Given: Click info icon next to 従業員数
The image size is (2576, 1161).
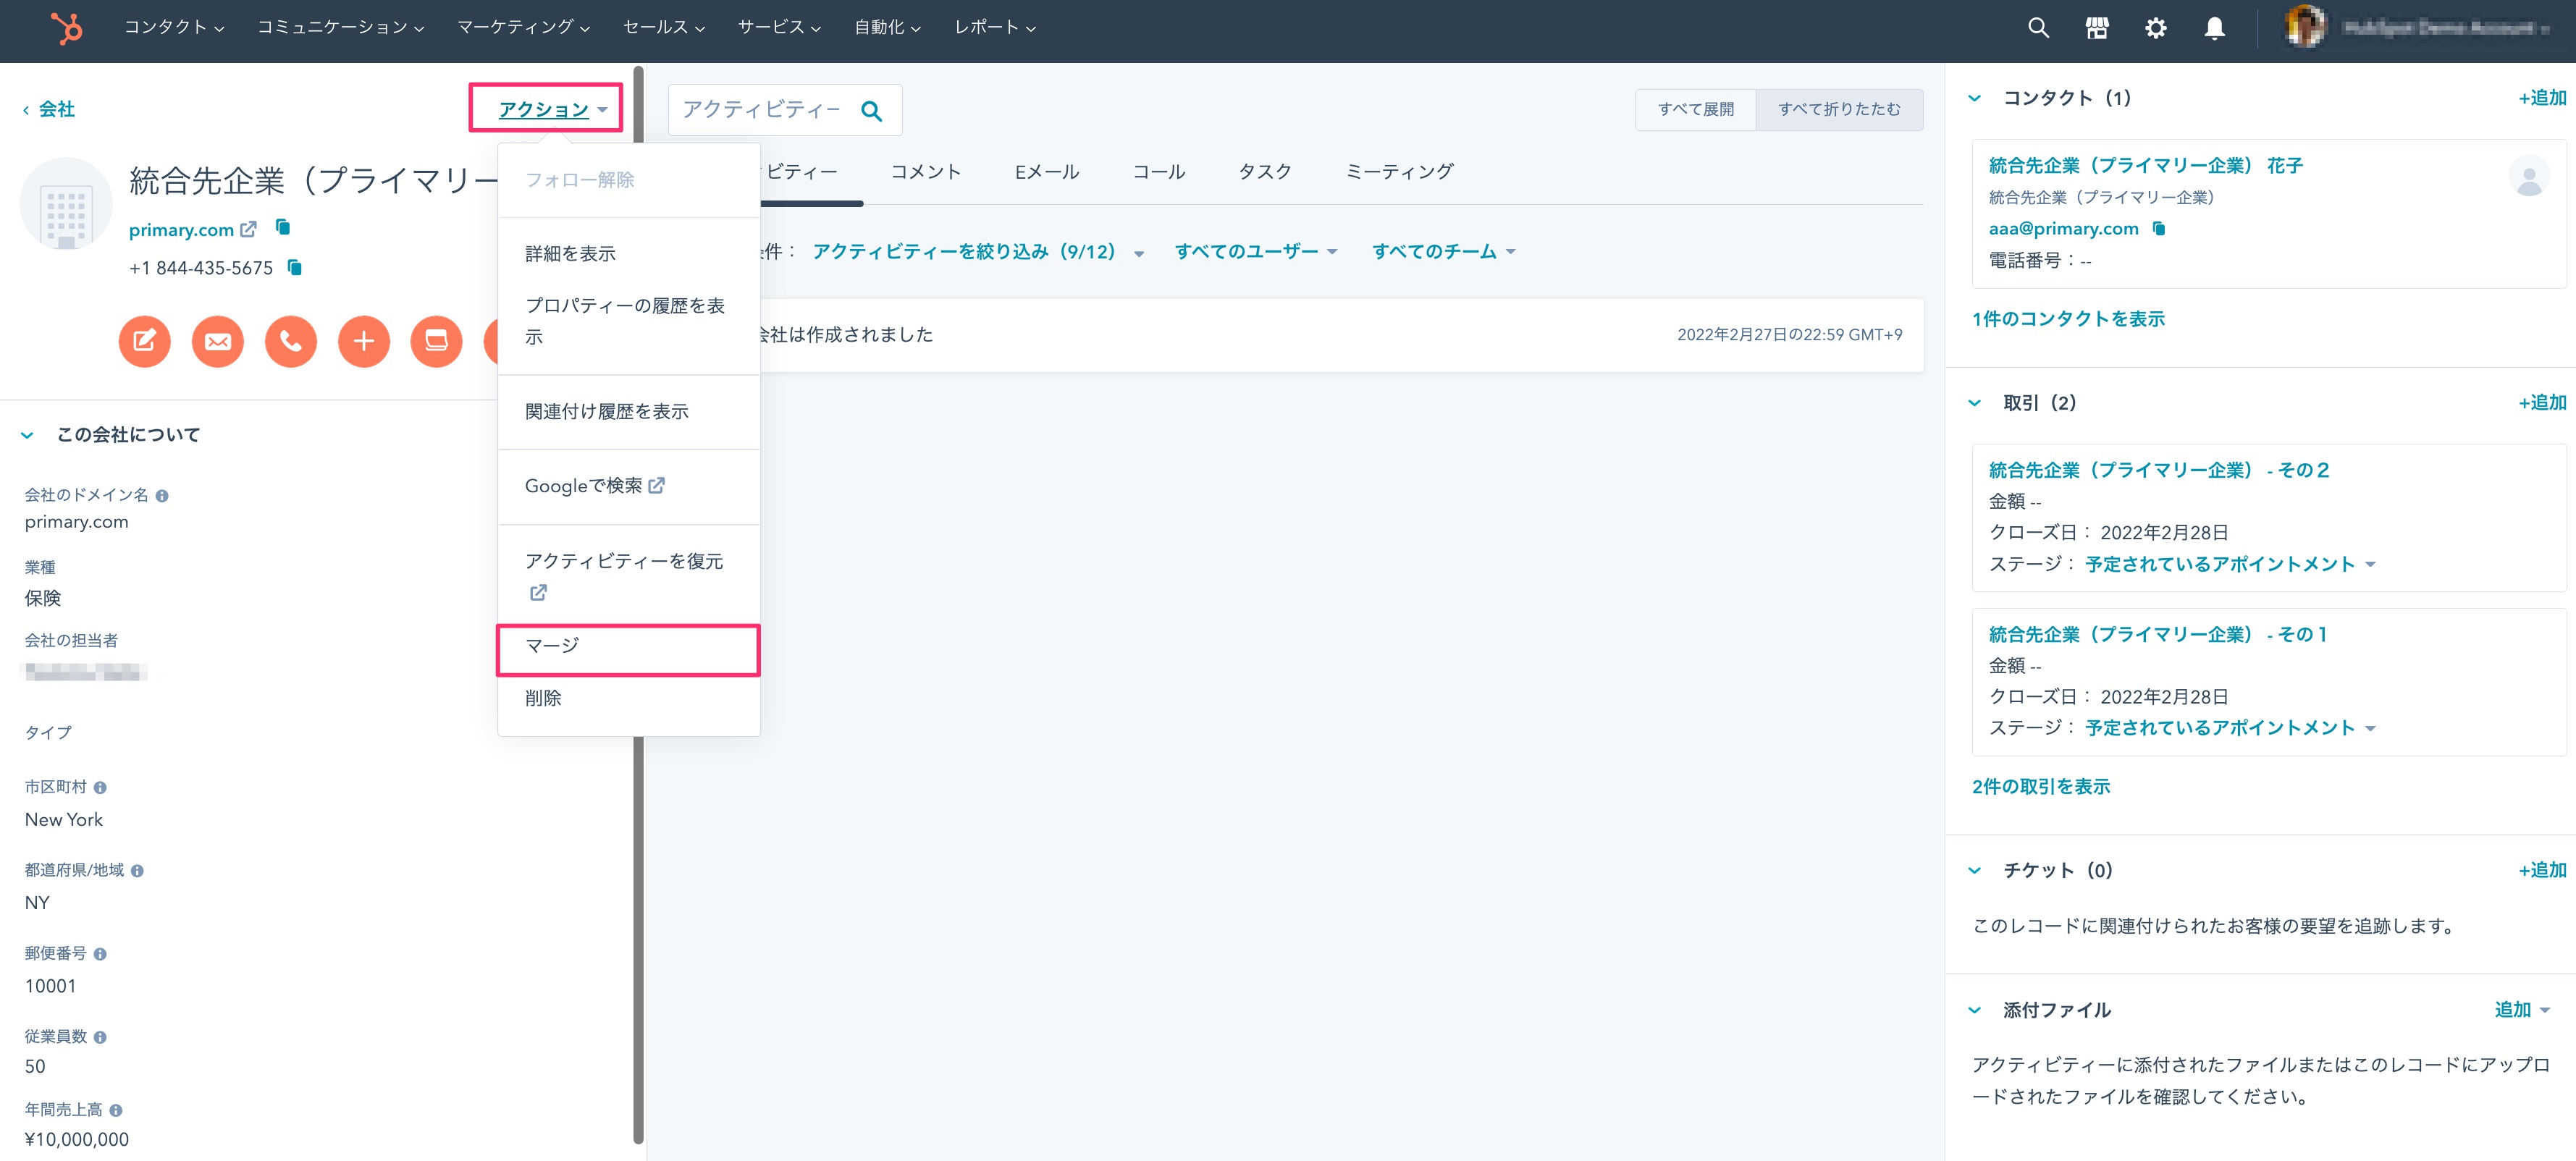Looking at the screenshot, I should 100,1037.
